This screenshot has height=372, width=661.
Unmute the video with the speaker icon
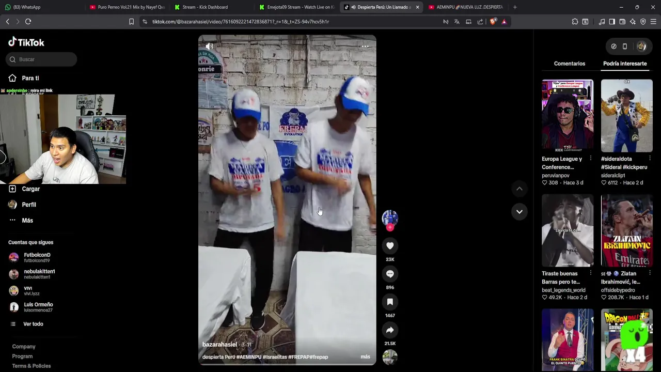209,47
